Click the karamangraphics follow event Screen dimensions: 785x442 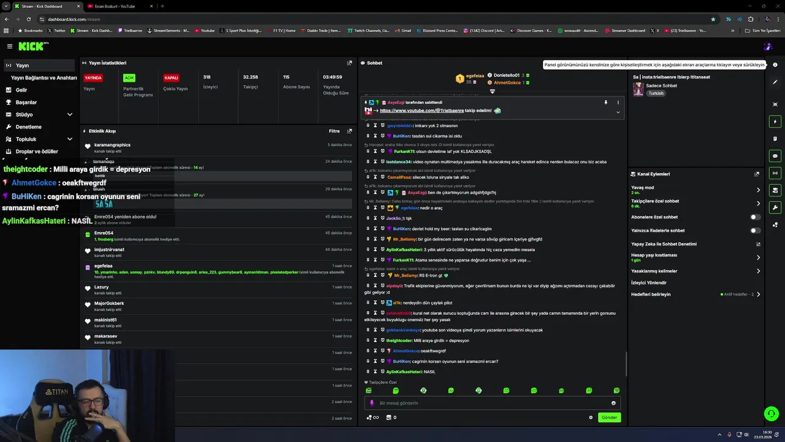pyautogui.click(x=218, y=147)
